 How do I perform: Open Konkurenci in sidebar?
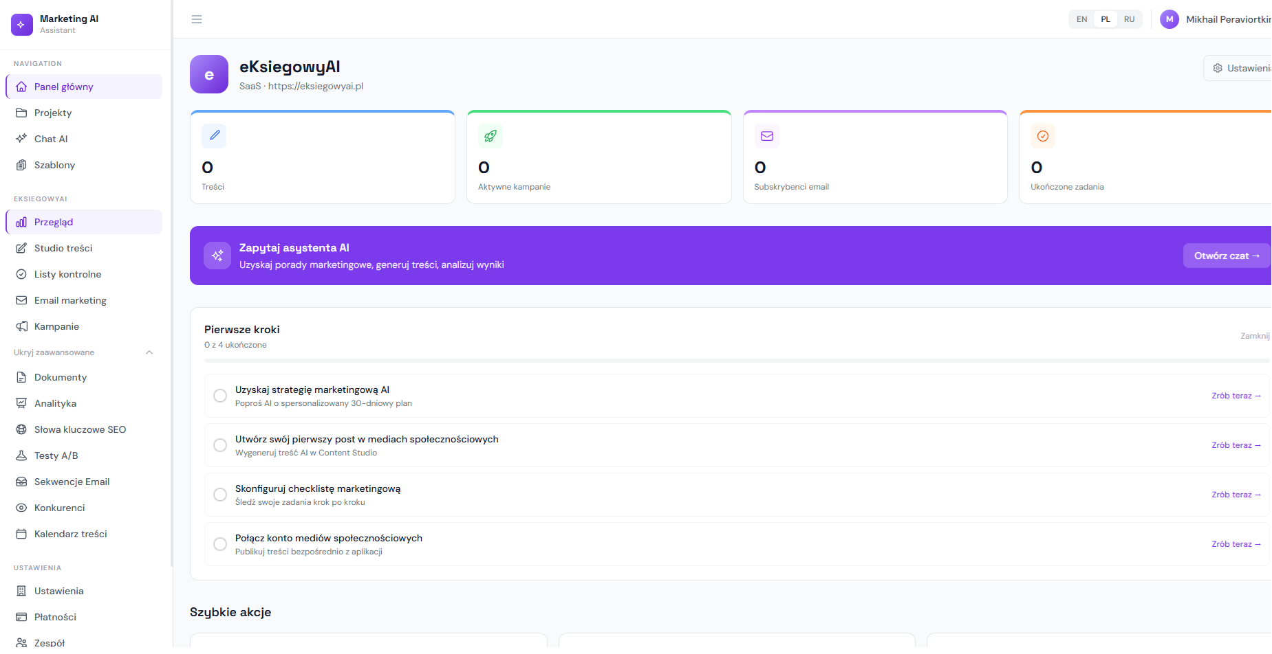coord(84,508)
